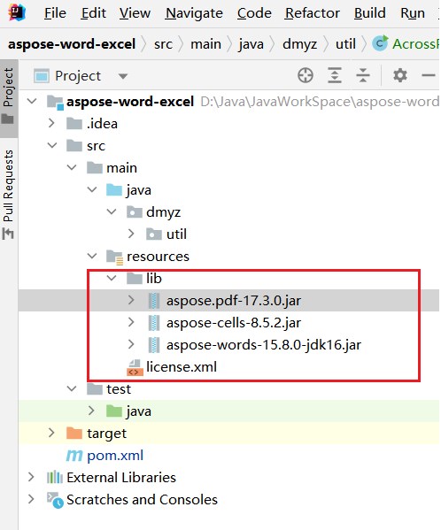441x530 pixels.
Task: Select aspose-words-15.8.0-jdk16.jar file name
Action: 264,345
